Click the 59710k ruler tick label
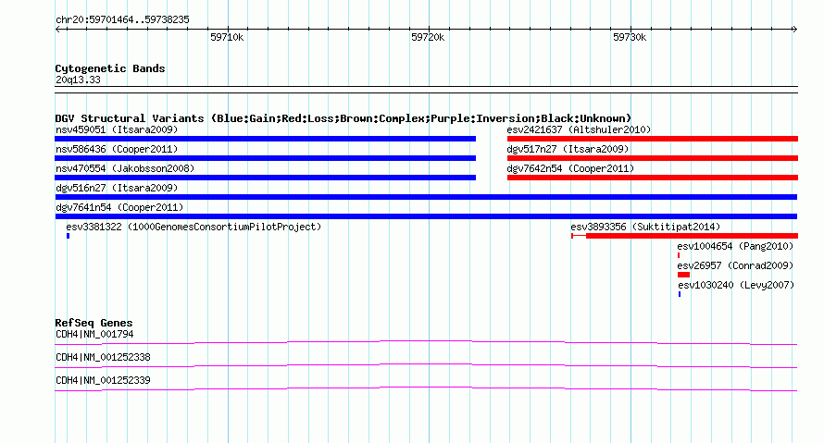The image size is (824, 443). point(227,37)
